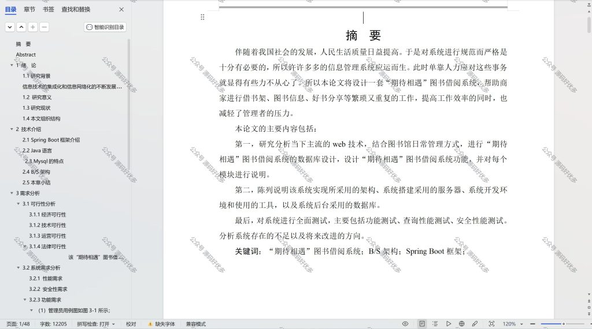Screen dimensions: 592x329
Task: Select 3.1.2 技术可行性 entry
Action: coord(47,225)
